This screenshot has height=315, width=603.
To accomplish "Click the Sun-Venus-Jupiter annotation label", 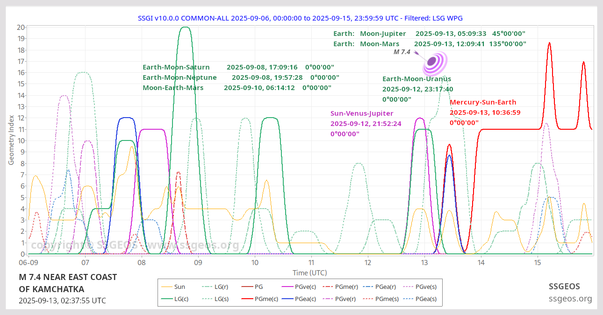I will (x=362, y=113).
